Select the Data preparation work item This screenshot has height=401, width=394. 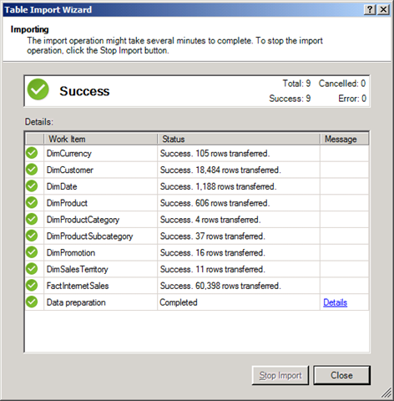[x=76, y=302]
